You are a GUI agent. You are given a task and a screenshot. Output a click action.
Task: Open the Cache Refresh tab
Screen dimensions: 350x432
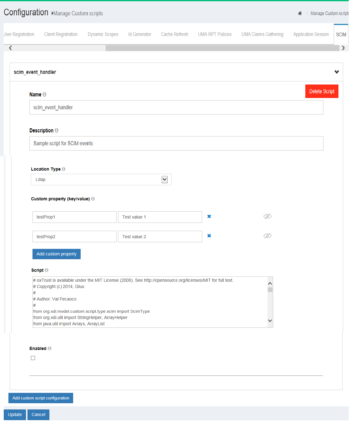(174, 34)
